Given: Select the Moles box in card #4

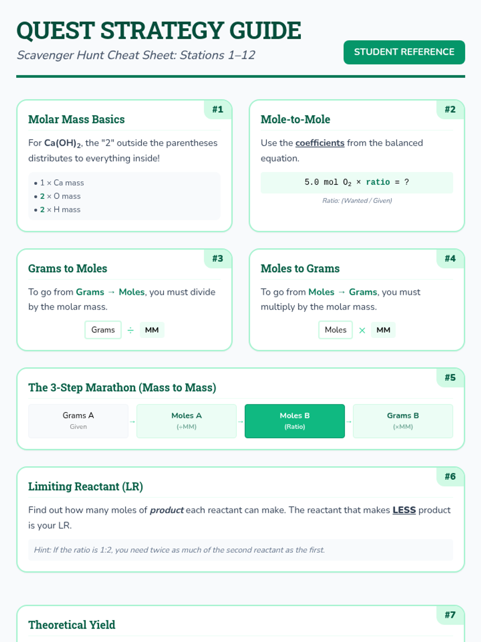Looking at the screenshot, I should click(335, 330).
